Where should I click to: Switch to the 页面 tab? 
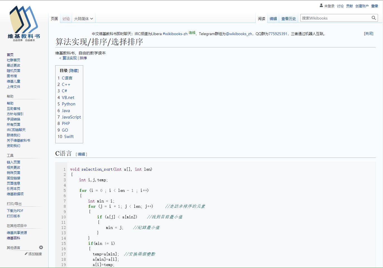54,19
